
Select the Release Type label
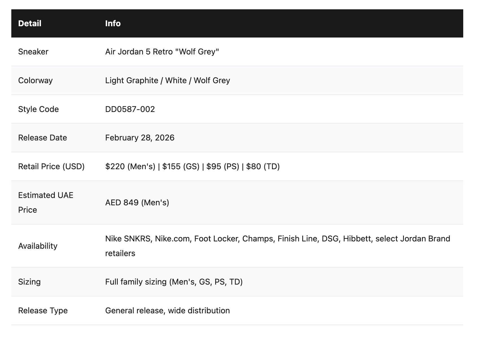tap(43, 311)
